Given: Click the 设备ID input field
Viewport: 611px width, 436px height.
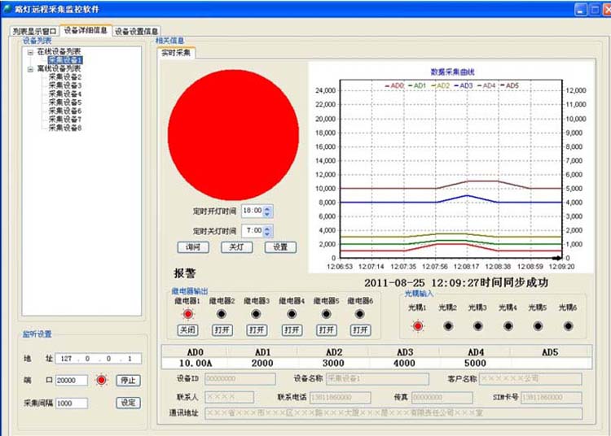Looking at the screenshot, I should (240, 378).
